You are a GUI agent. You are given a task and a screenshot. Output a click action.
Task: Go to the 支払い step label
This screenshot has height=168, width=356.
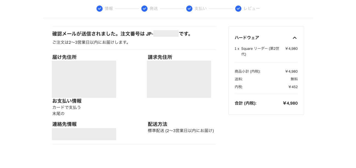point(201,9)
